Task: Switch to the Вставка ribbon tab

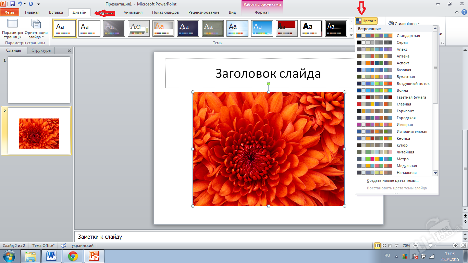Action: click(x=56, y=12)
